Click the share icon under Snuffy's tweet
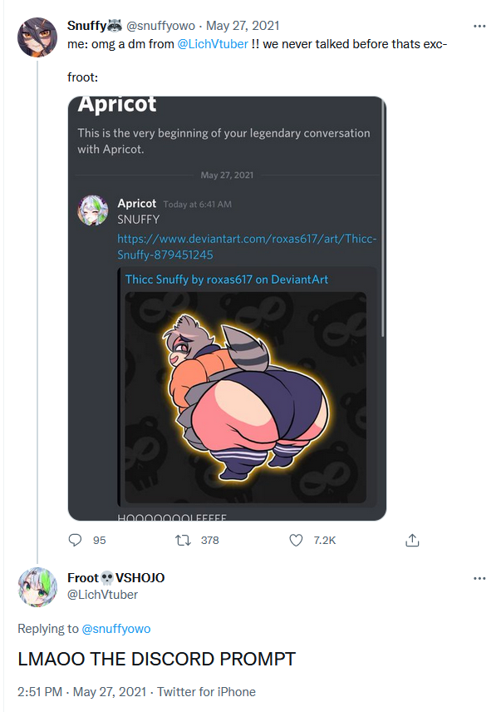This screenshot has height=712, width=501. tap(411, 540)
